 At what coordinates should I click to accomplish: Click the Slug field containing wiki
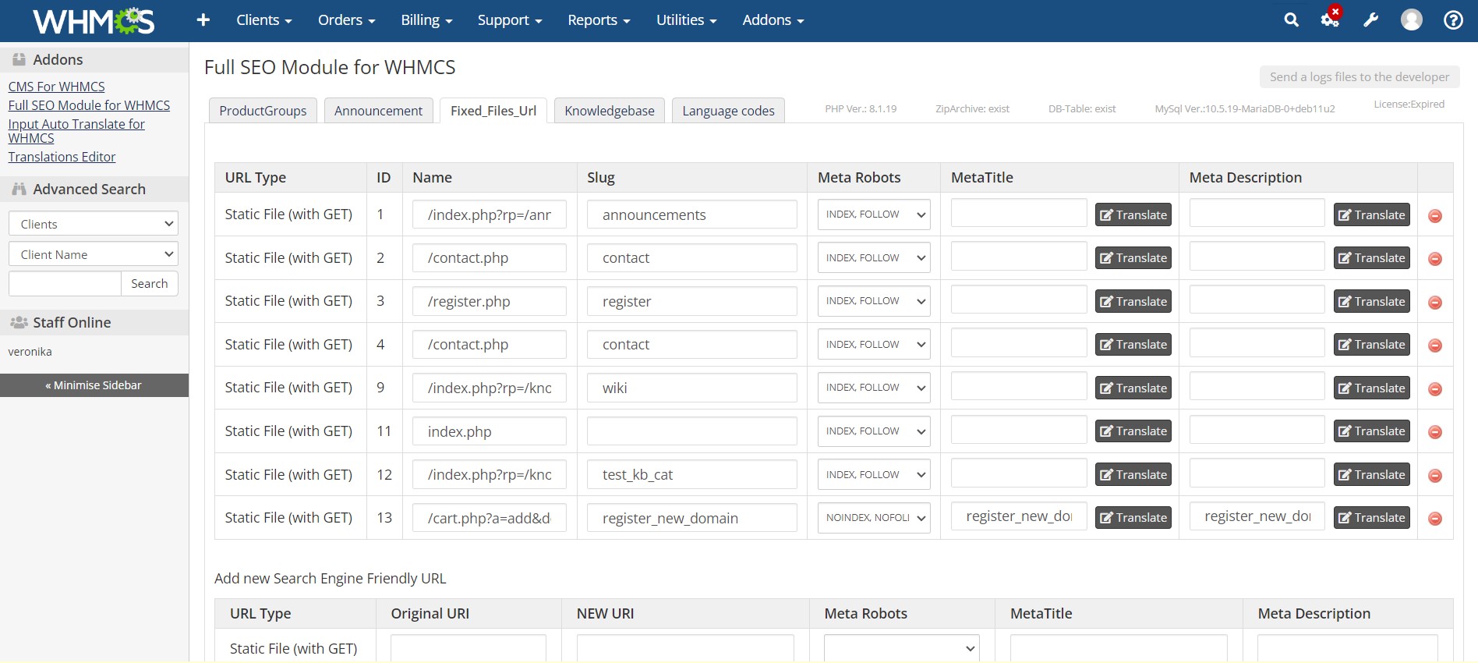(692, 388)
